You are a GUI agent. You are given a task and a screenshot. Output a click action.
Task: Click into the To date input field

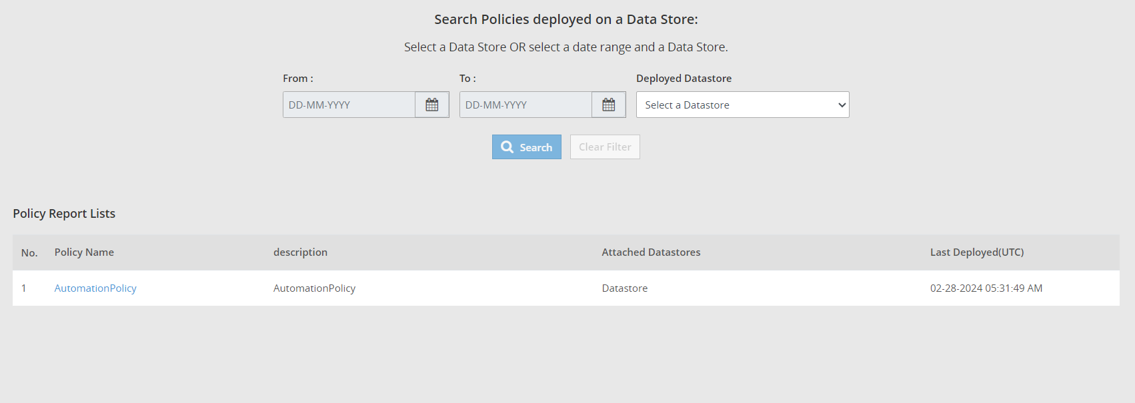click(x=525, y=105)
